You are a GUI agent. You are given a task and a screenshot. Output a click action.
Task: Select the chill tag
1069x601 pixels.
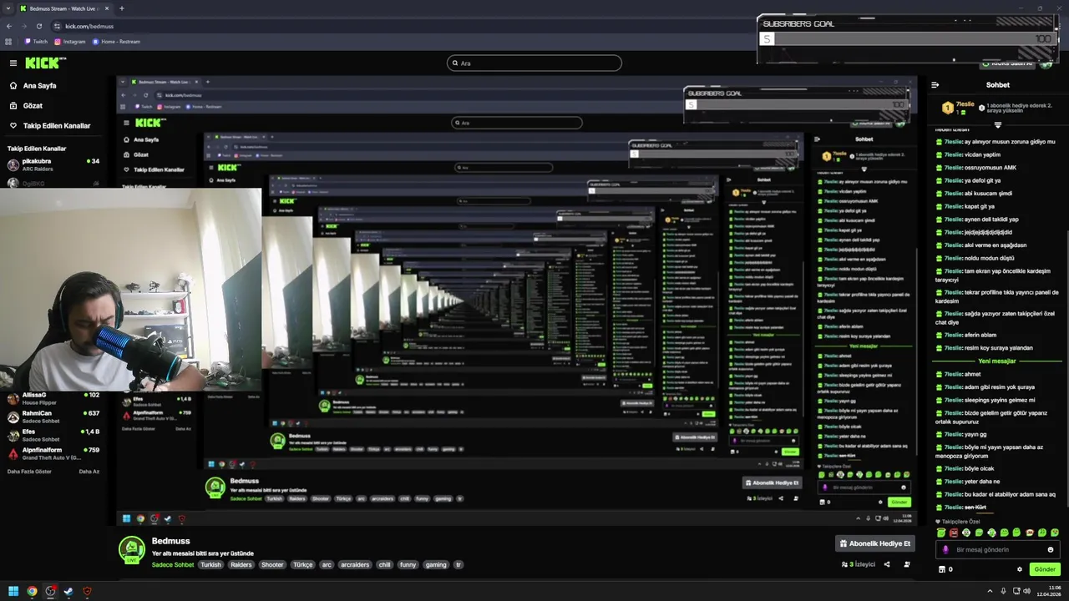coord(384,565)
